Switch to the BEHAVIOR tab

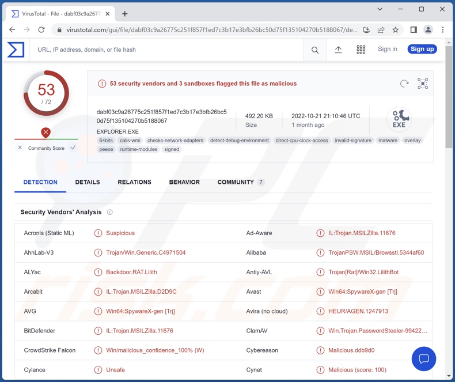point(184,182)
